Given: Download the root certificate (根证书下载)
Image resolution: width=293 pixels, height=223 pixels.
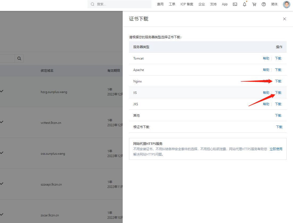Looking at the screenshot, I should tap(279, 127).
